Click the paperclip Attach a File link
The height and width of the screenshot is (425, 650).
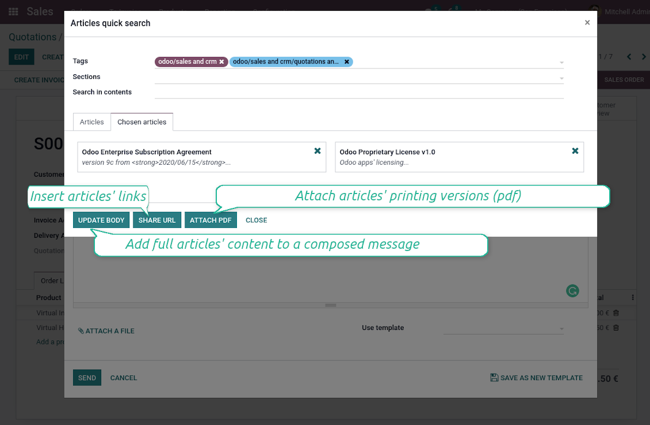(x=106, y=331)
